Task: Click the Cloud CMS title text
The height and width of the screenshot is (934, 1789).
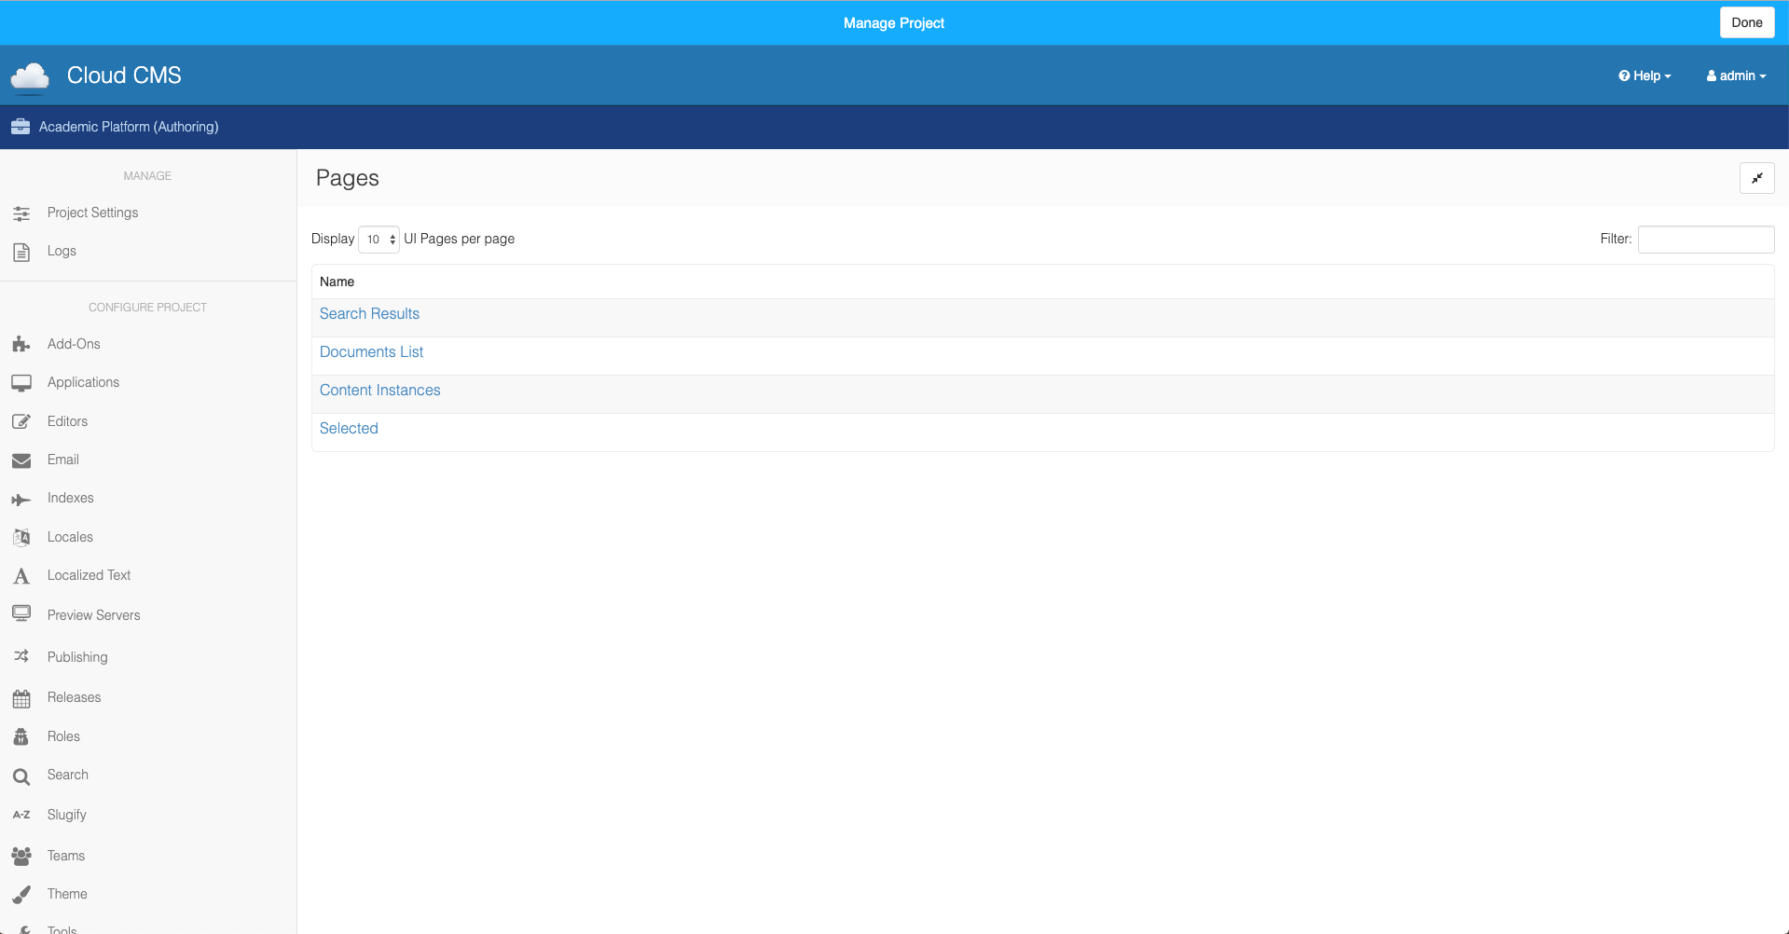Action: [x=124, y=76]
